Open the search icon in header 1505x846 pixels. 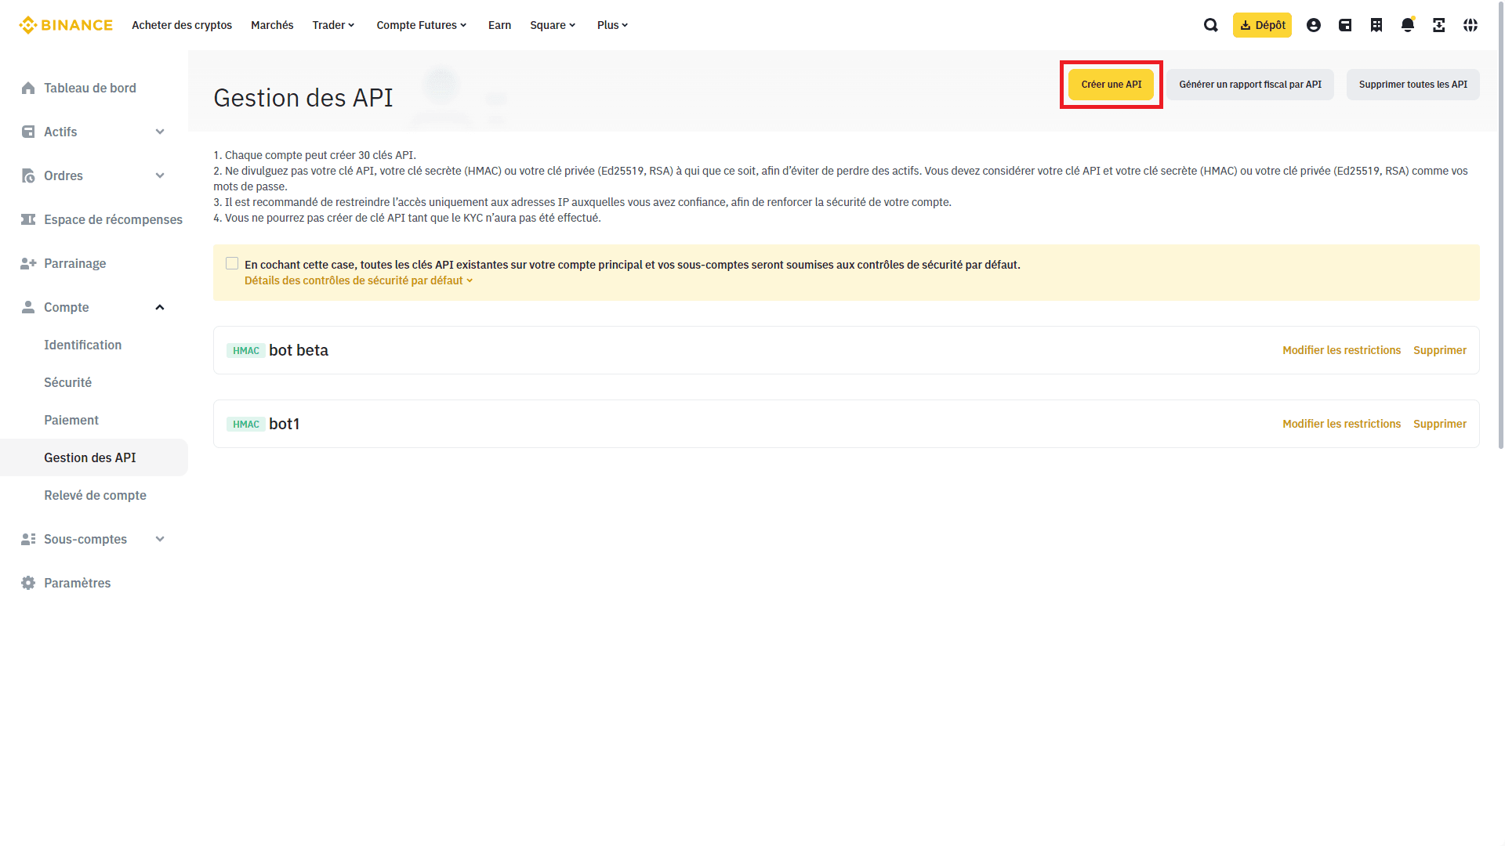1211,25
